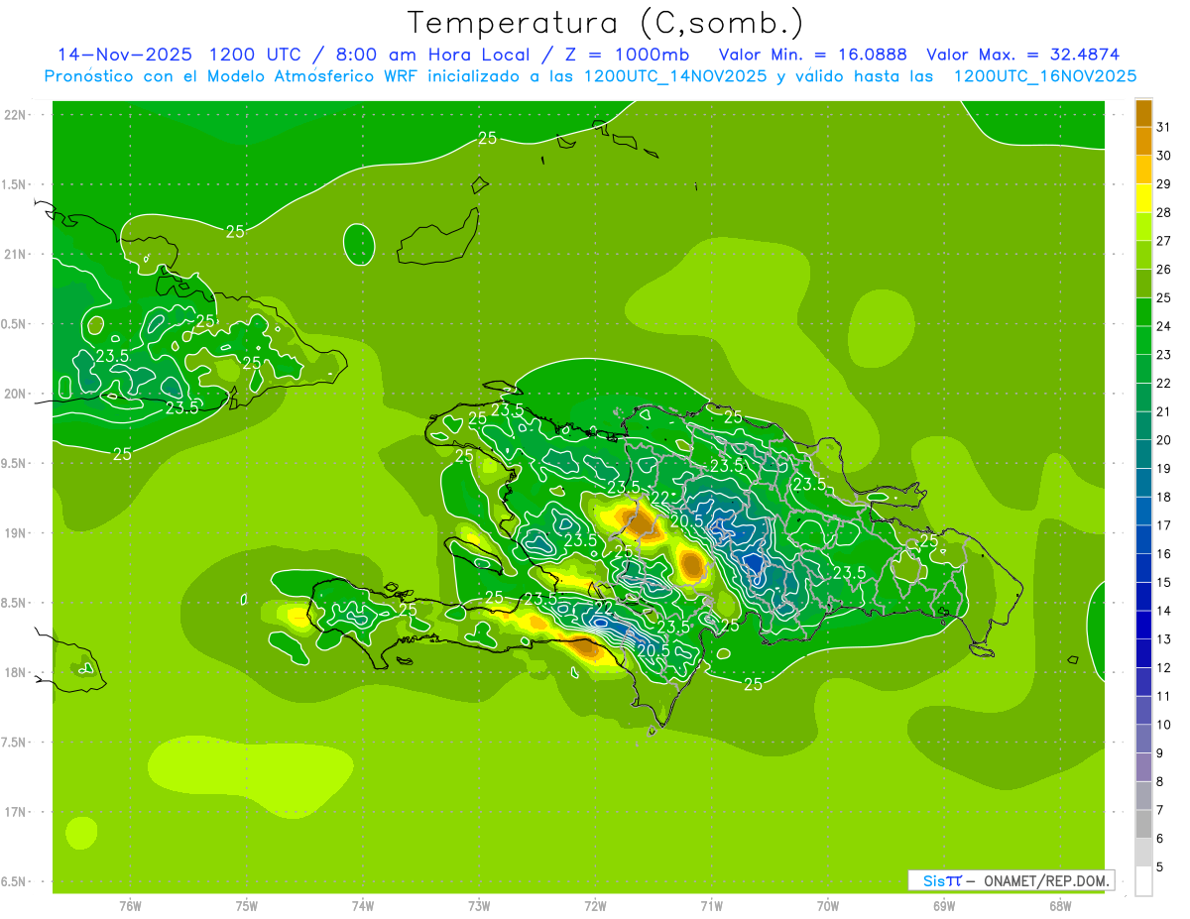
Task: Click the legend value 5
Action: [1160, 866]
